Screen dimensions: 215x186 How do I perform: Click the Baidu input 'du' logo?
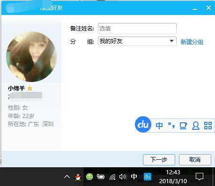pos(143,125)
